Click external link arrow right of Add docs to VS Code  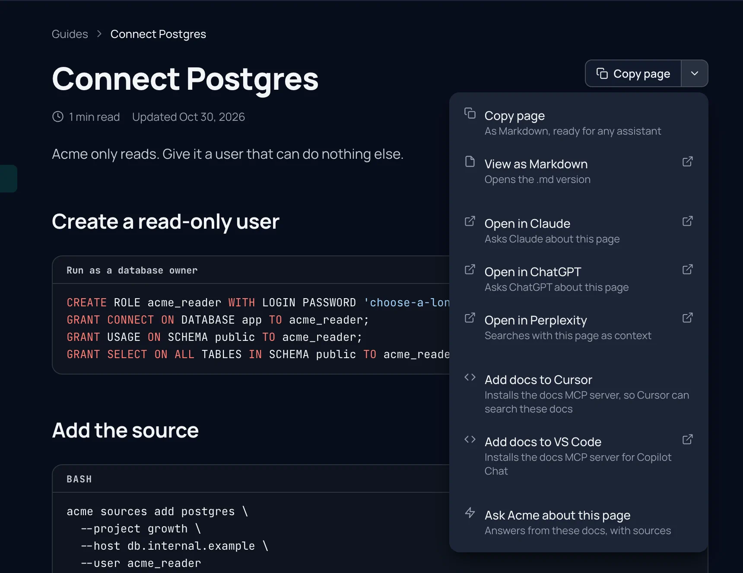tap(688, 439)
